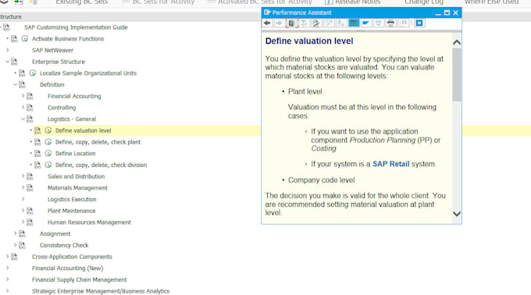Click the dark blue lines toolbar icon
Viewport: 531px width, 295px height.
[353, 23]
